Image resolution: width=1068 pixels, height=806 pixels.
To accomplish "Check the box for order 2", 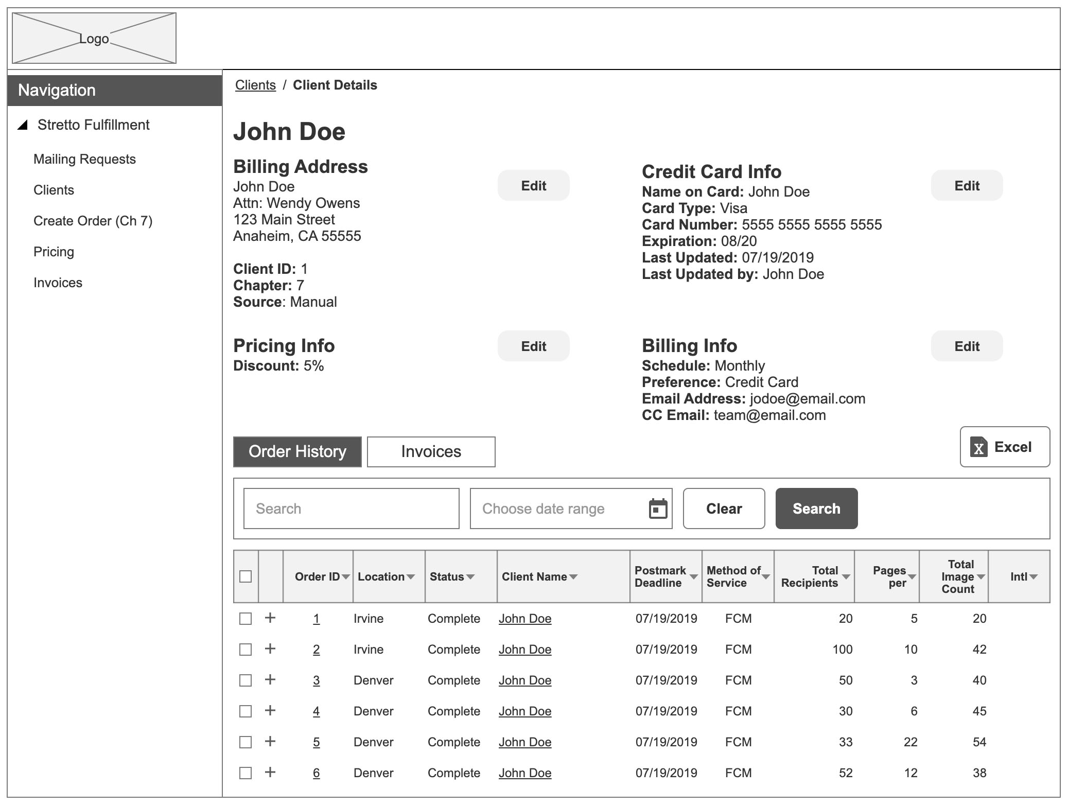I will point(246,650).
